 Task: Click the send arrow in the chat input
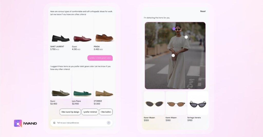click(x=109, y=123)
